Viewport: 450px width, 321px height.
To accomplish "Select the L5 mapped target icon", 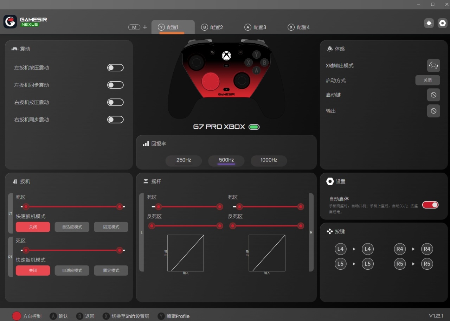I will [367, 264].
